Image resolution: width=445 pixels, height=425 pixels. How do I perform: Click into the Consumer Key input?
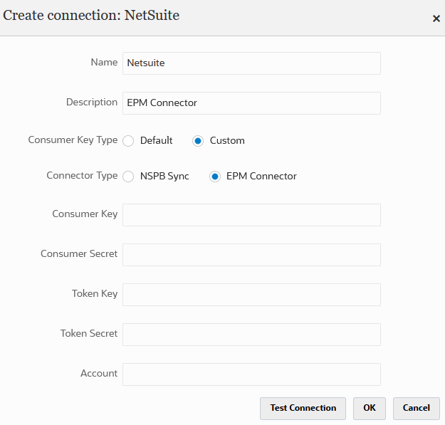[251, 215]
